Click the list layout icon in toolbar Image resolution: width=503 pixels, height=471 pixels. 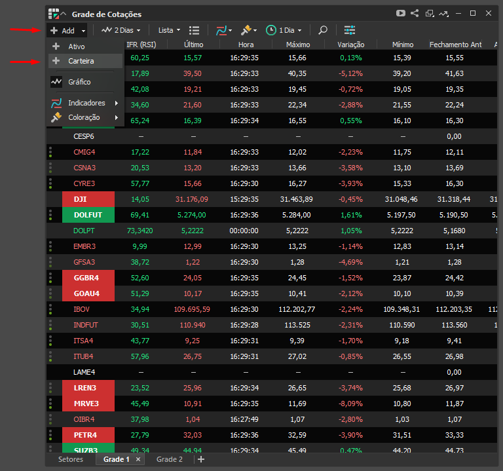tap(195, 30)
